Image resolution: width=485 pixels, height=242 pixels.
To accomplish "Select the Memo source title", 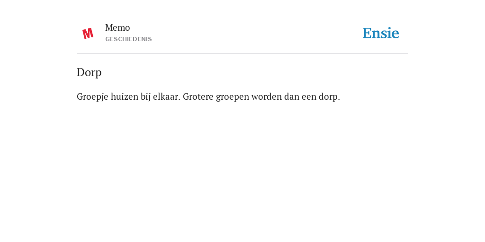I will coord(117,28).
